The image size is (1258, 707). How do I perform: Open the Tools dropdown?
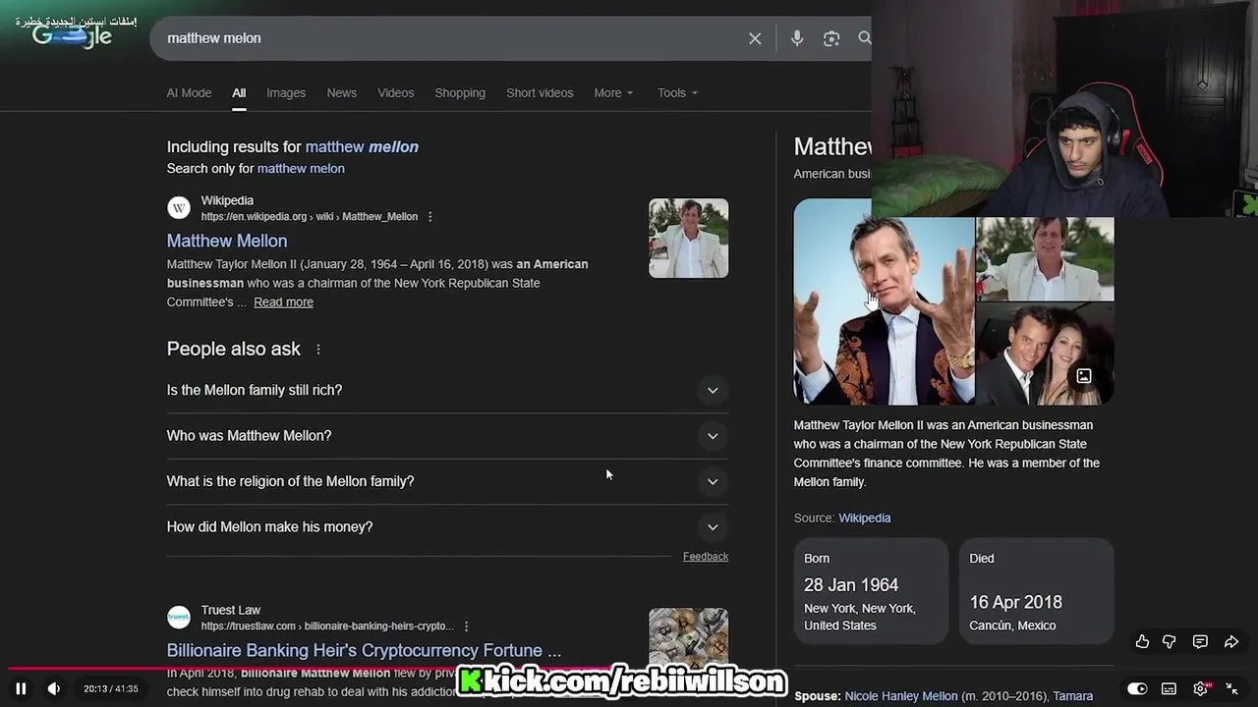[x=677, y=92]
